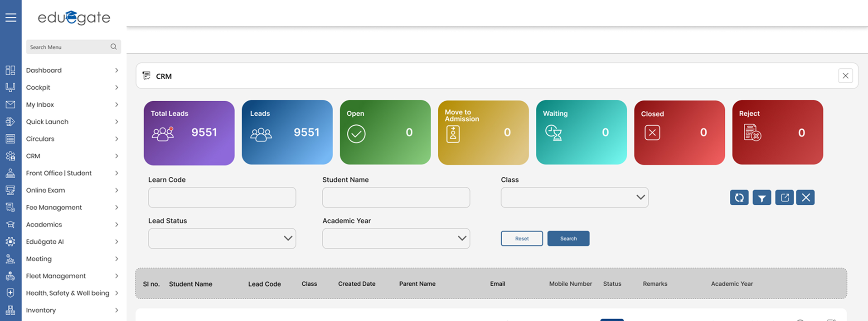Click the Health, Safety shield icon
The image size is (868, 321).
(10, 293)
